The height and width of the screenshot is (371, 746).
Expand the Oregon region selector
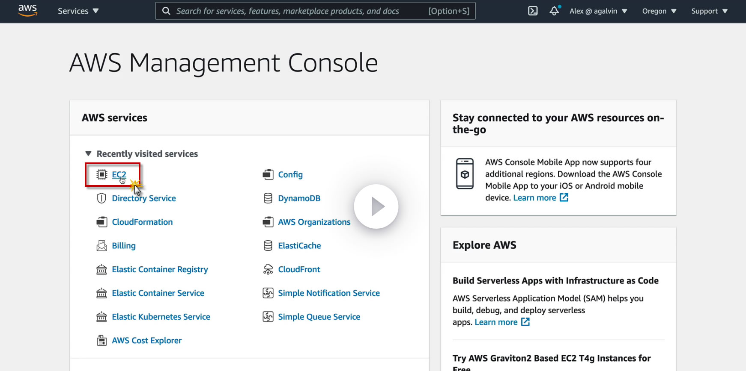coord(659,11)
